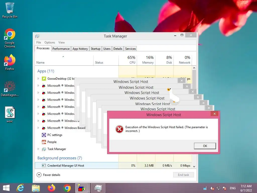Close the front pink Windows Script Host dialog
The image size is (257, 193).
click(x=215, y=114)
